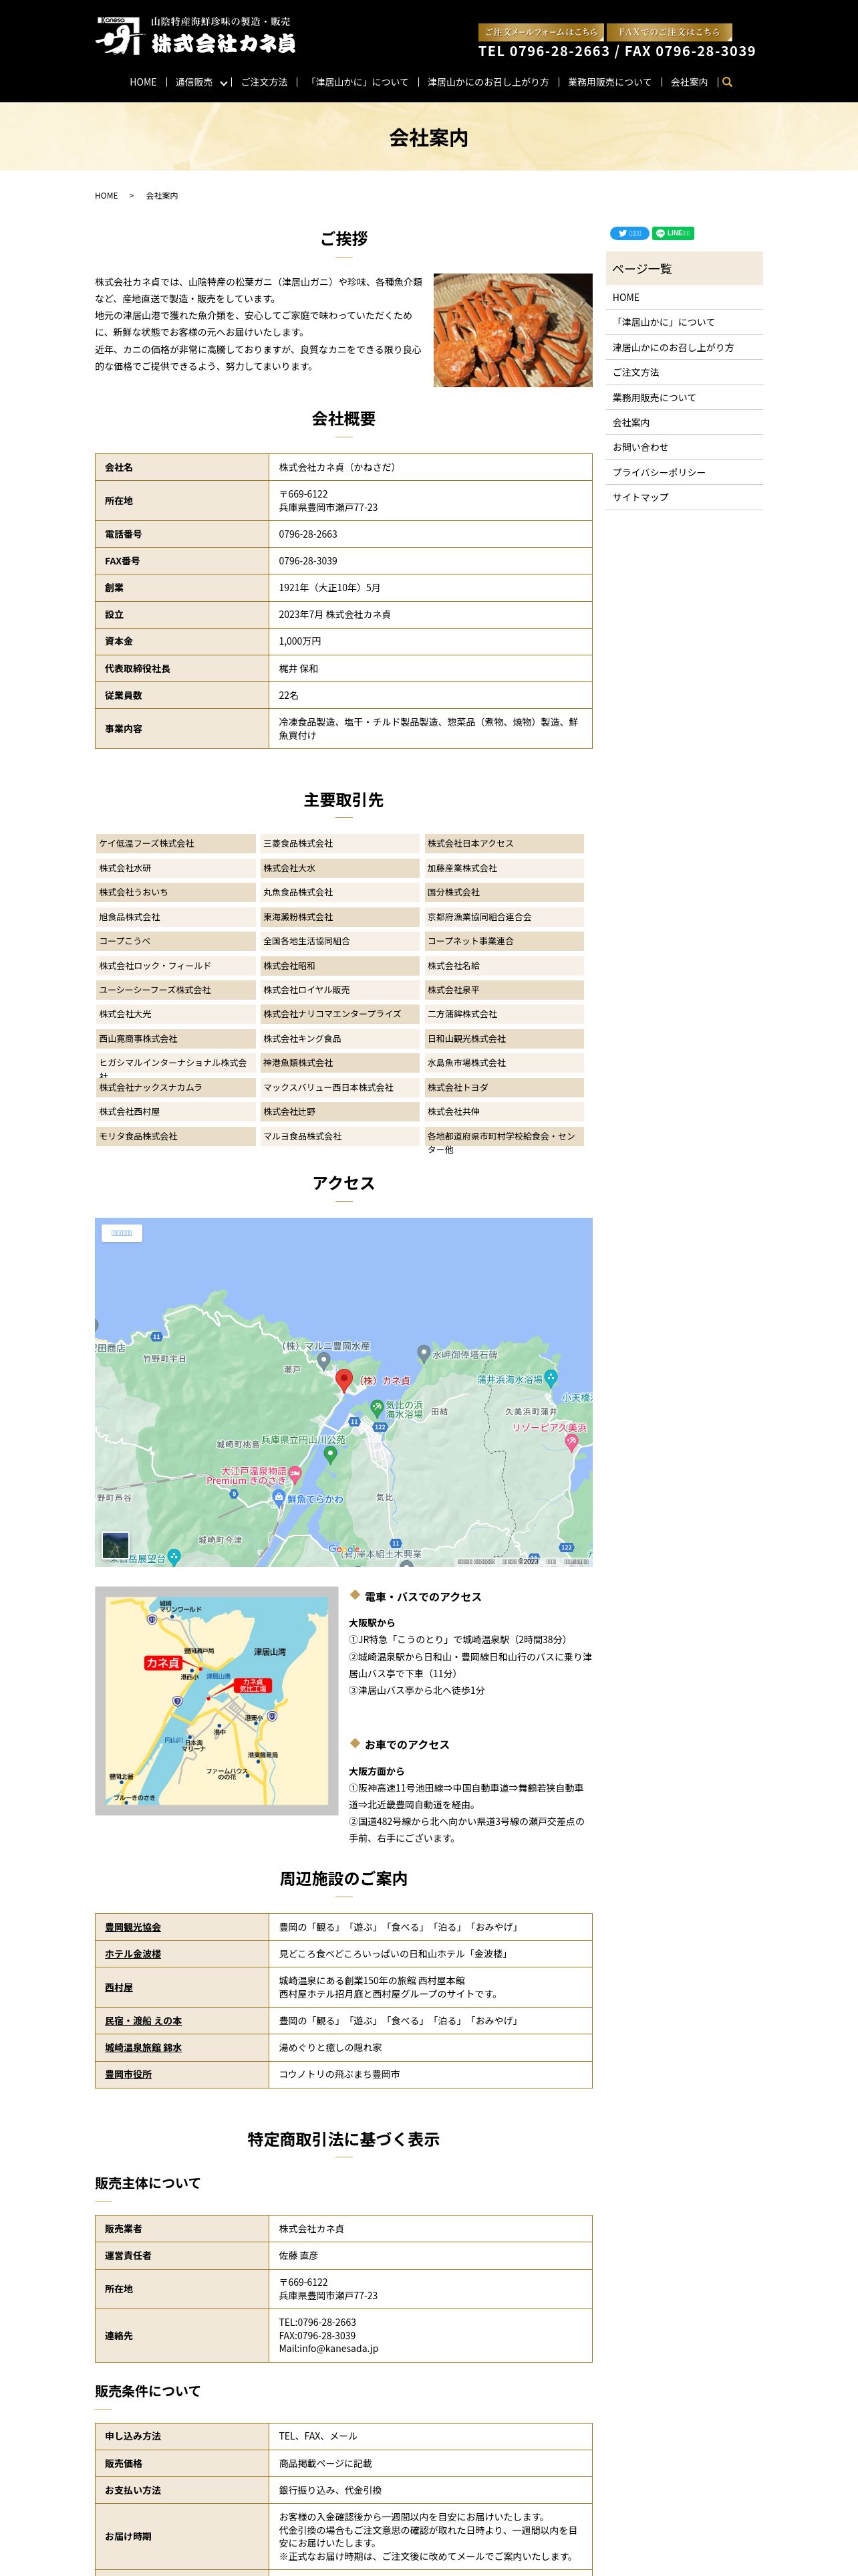
Task: Open the ホテル金波楼 link
Action: coord(133,1953)
